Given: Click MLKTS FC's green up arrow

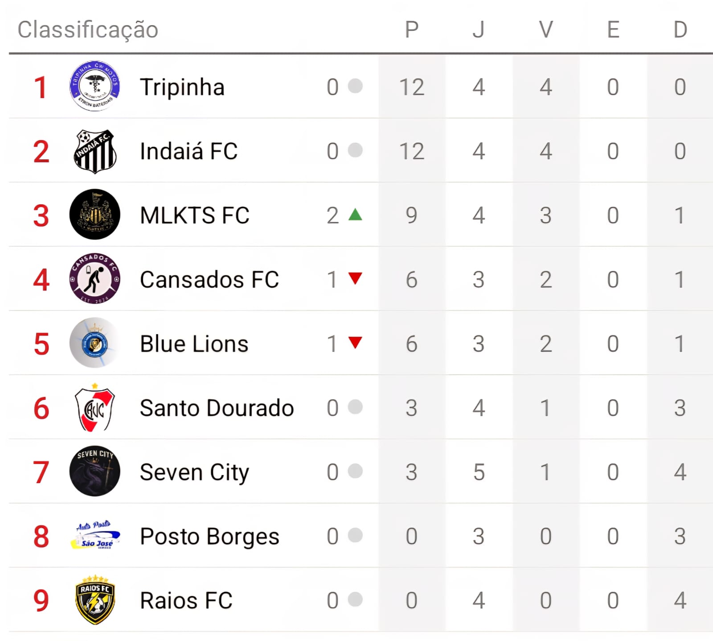Looking at the screenshot, I should click(x=355, y=215).
